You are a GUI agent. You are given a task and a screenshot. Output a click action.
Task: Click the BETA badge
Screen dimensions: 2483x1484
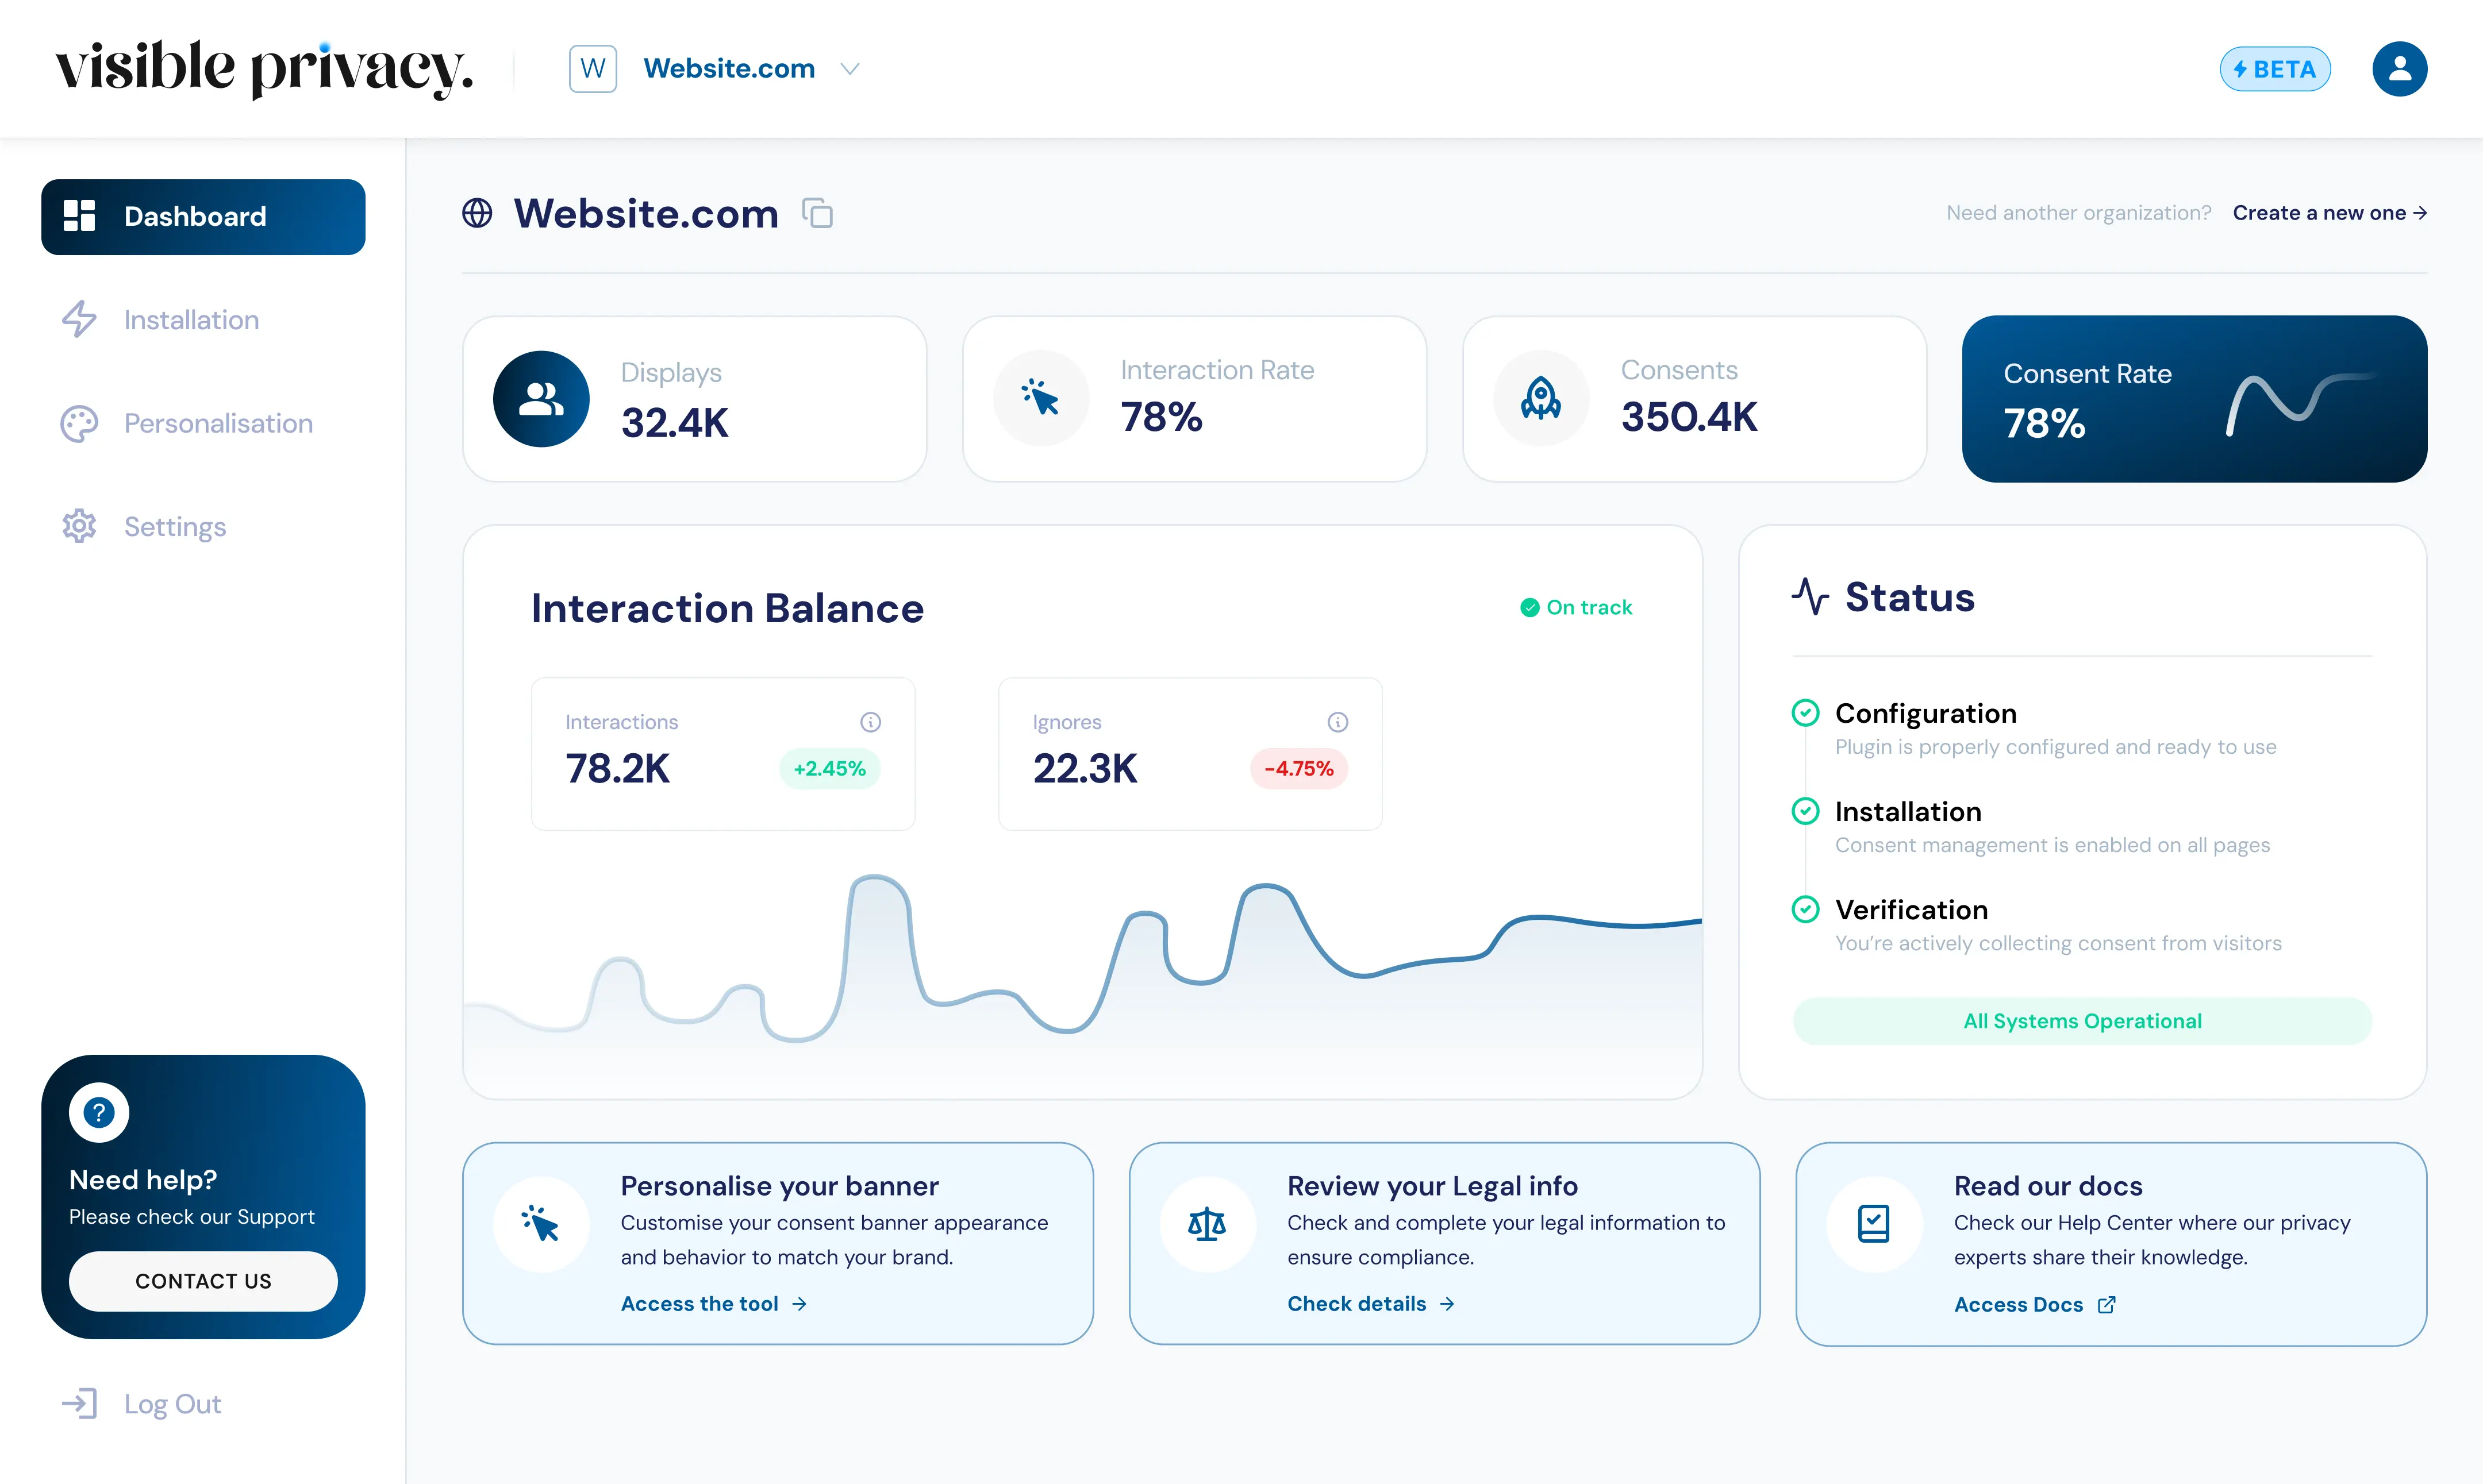tap(2275, 68)
